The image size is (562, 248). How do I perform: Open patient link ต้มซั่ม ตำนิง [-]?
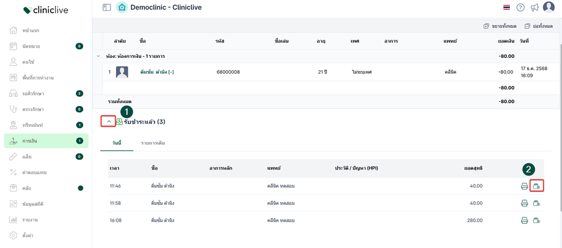coord(157,72)
